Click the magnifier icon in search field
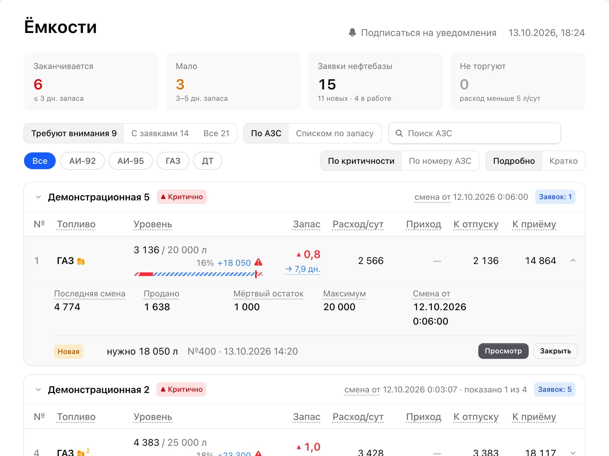The image size is (609, 456). click(x=399, y=133)
